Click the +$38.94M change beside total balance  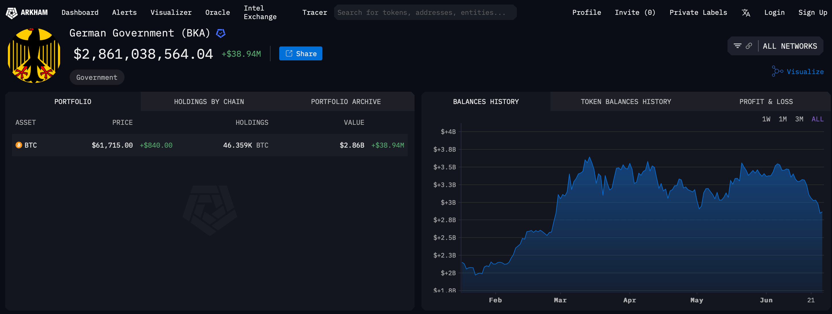coord(241,54)
